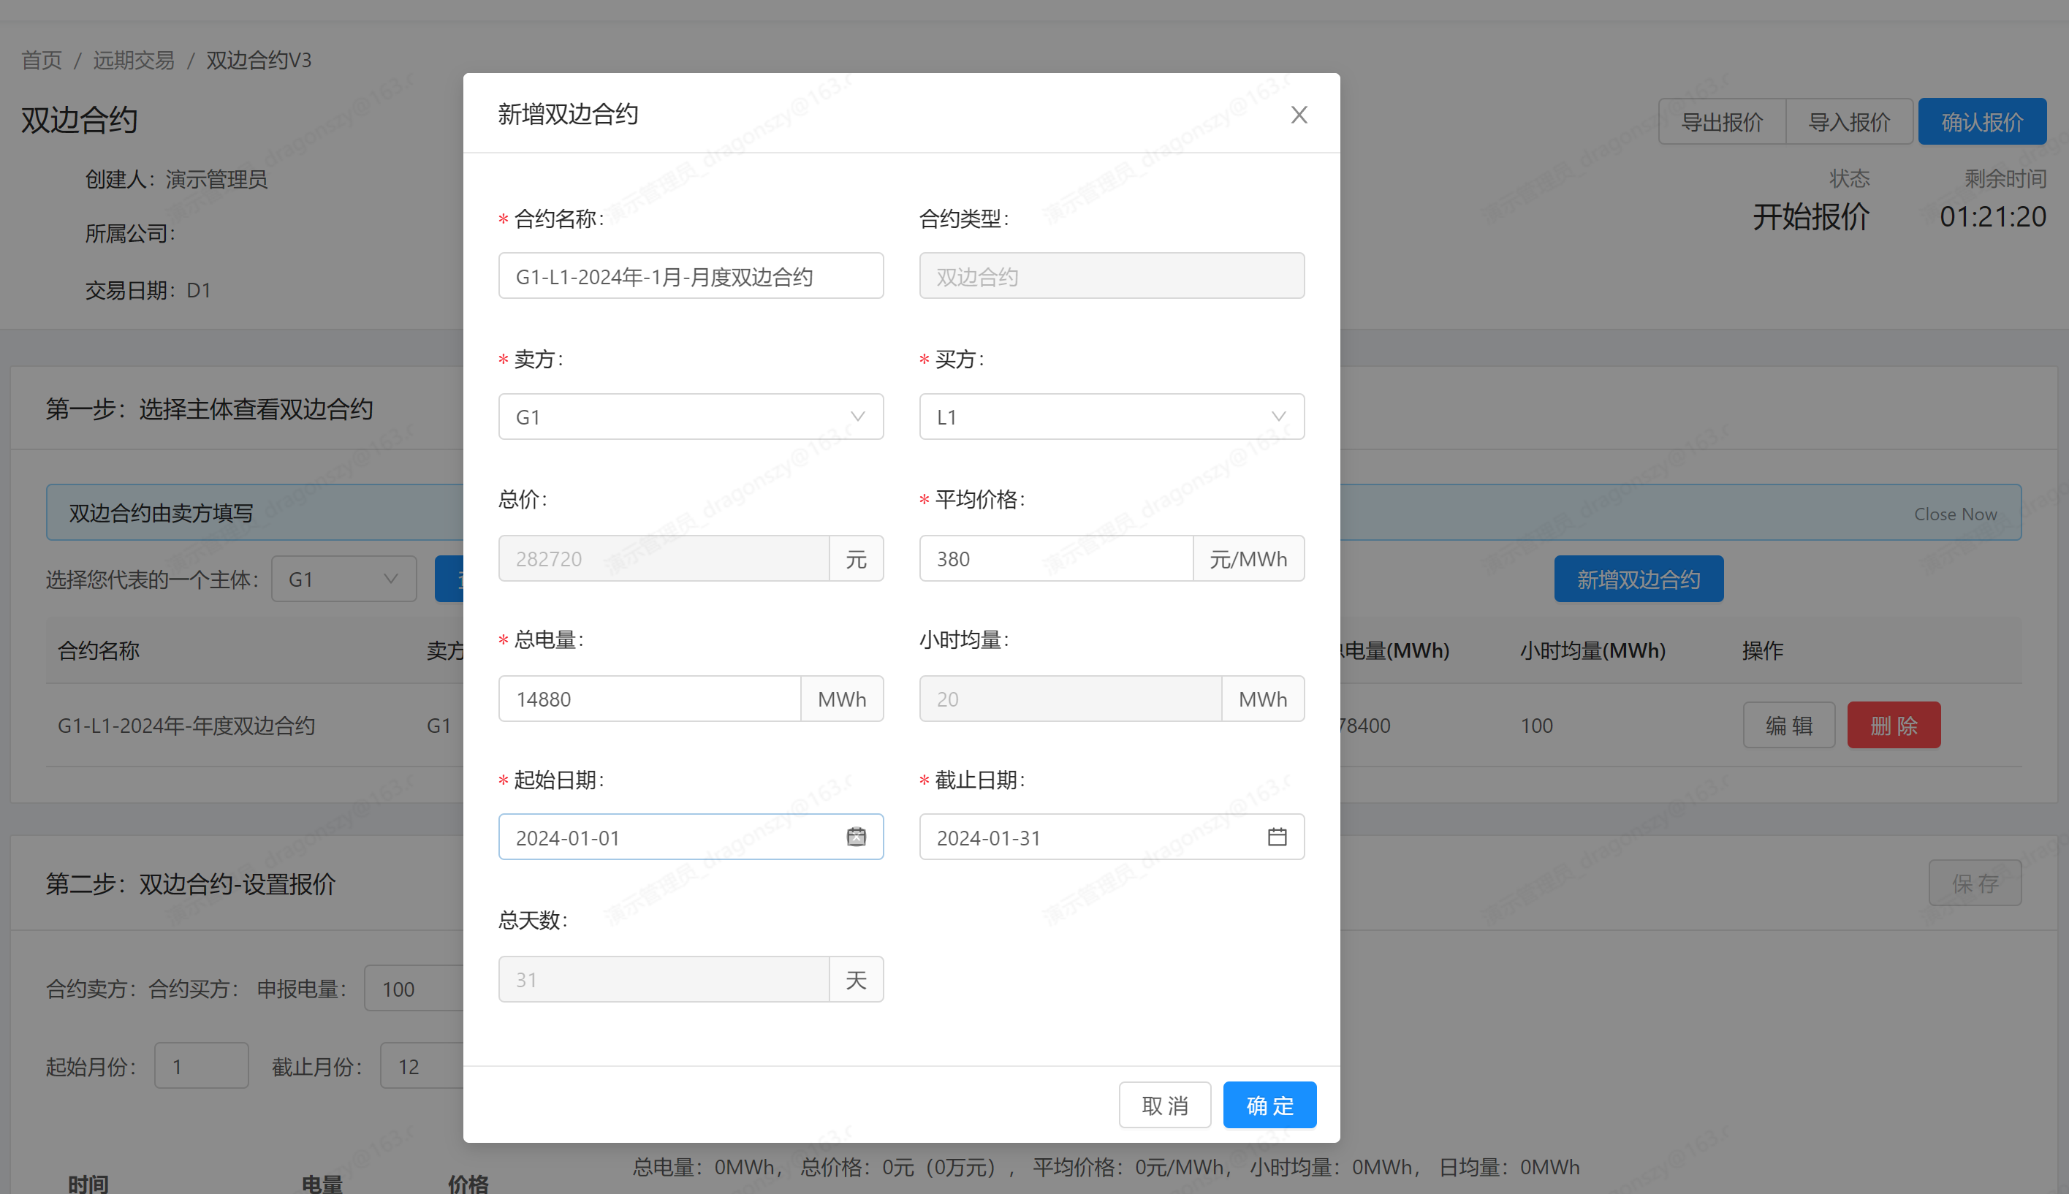Expand the 买方 L1 dropdown arrow
Screen dimensions: 2069x1194
pos(1278,417)
